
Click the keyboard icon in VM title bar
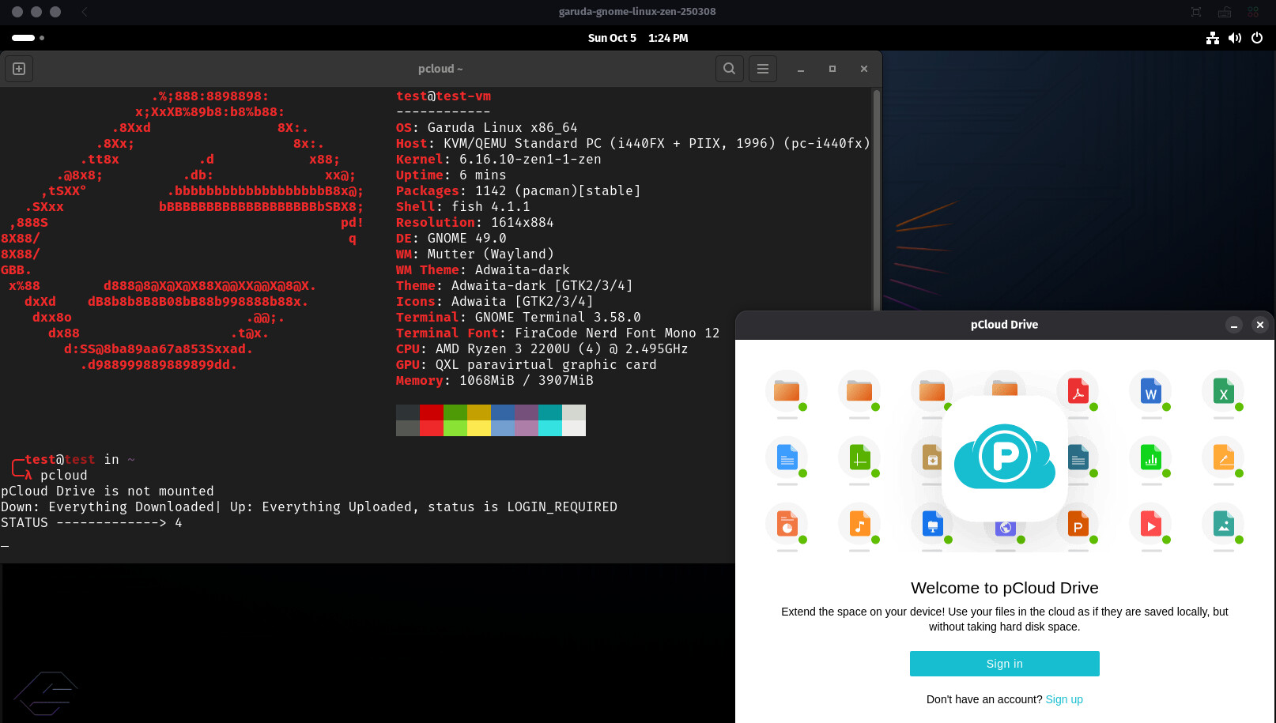click(x=1225, y=12)
